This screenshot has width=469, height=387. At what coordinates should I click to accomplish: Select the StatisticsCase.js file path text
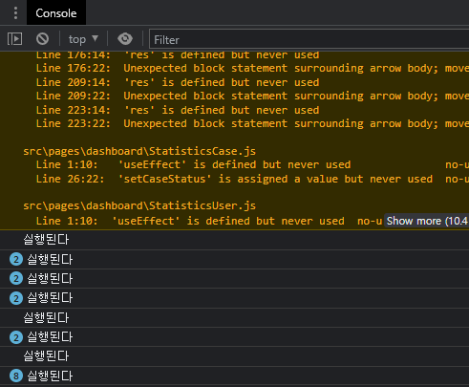[139, 151]
